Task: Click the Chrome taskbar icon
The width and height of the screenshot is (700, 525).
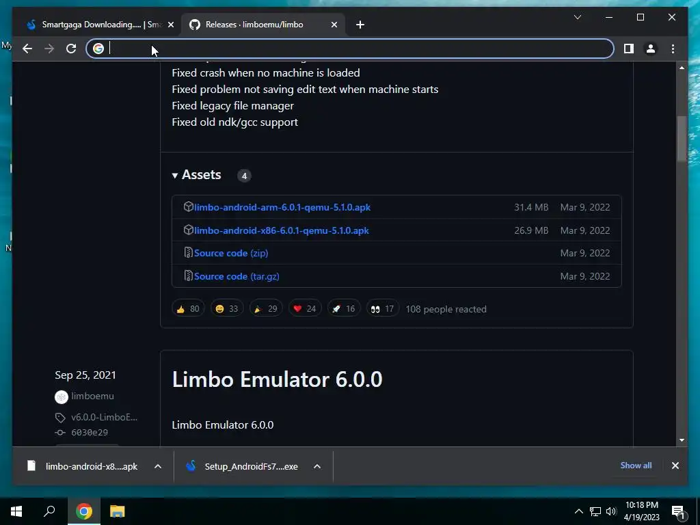Action: point(84,511)
